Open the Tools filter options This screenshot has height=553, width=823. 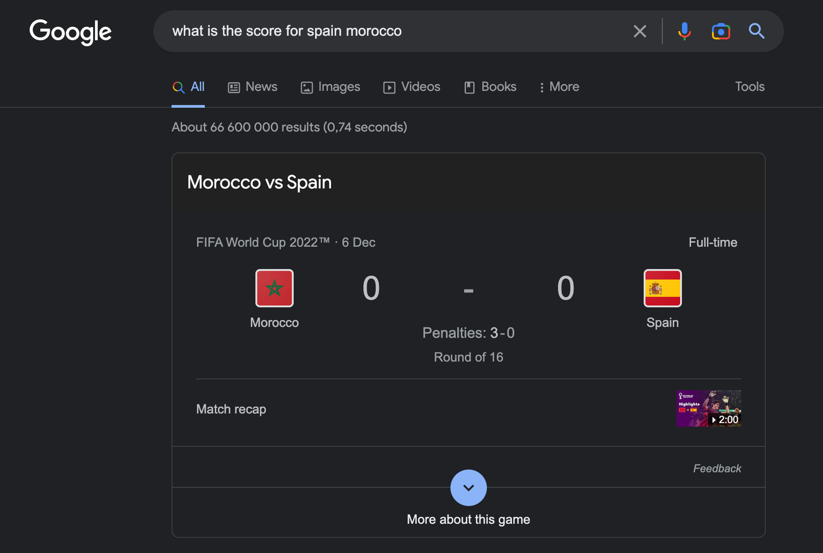click(x=749, y=87)
